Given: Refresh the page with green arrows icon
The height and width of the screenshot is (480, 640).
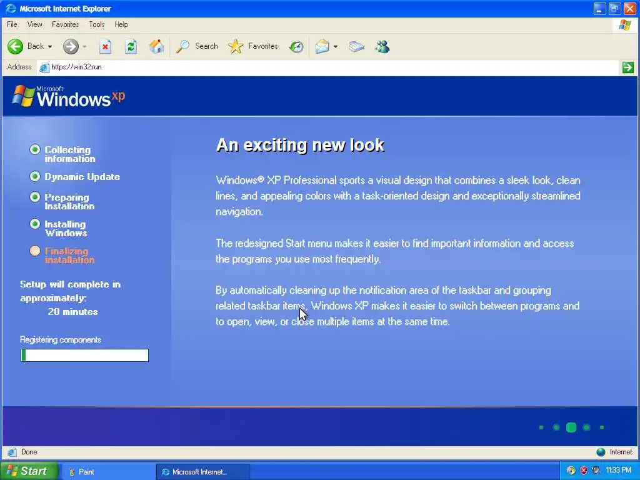Looking at the screenshot, I should pos(131,47).
